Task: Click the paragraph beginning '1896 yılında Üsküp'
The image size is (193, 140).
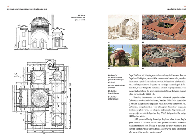Action: (x=157, y=126)
